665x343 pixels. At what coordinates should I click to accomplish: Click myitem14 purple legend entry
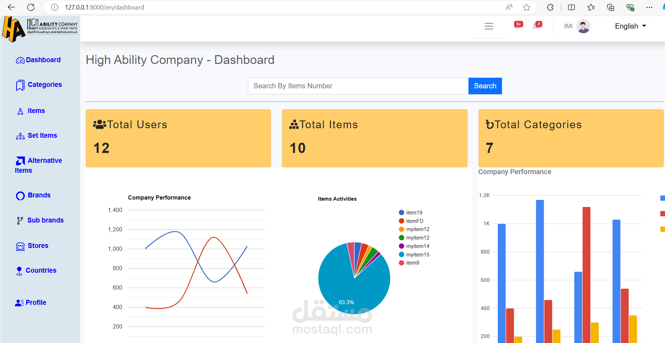click(414, 246)
